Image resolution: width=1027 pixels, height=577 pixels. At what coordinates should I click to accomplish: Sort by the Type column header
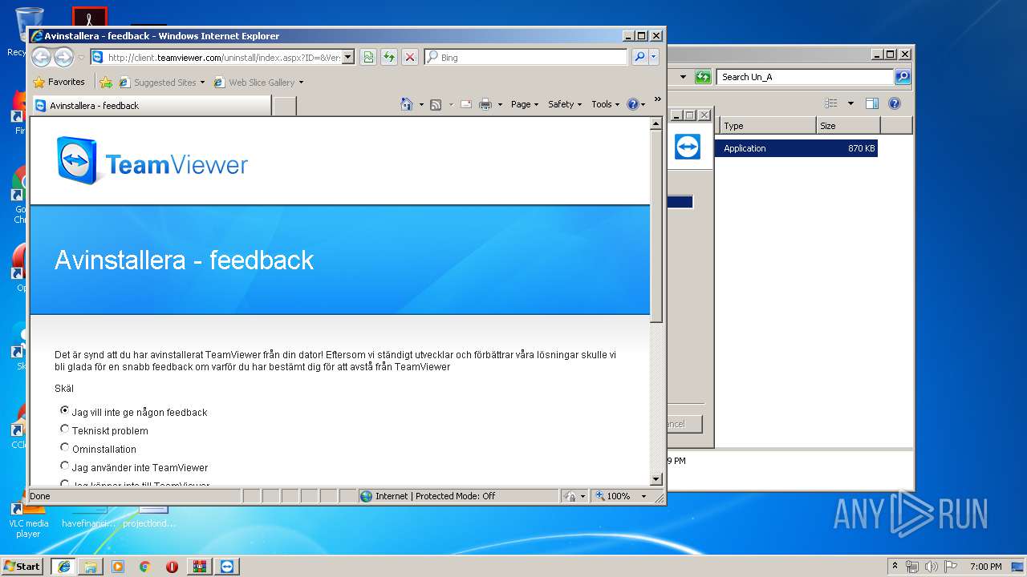tap(767, 126)
